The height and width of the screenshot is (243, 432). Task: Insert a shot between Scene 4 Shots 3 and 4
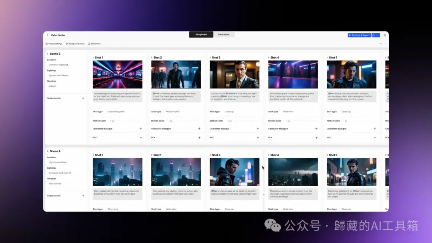click(x=264, y=195)
